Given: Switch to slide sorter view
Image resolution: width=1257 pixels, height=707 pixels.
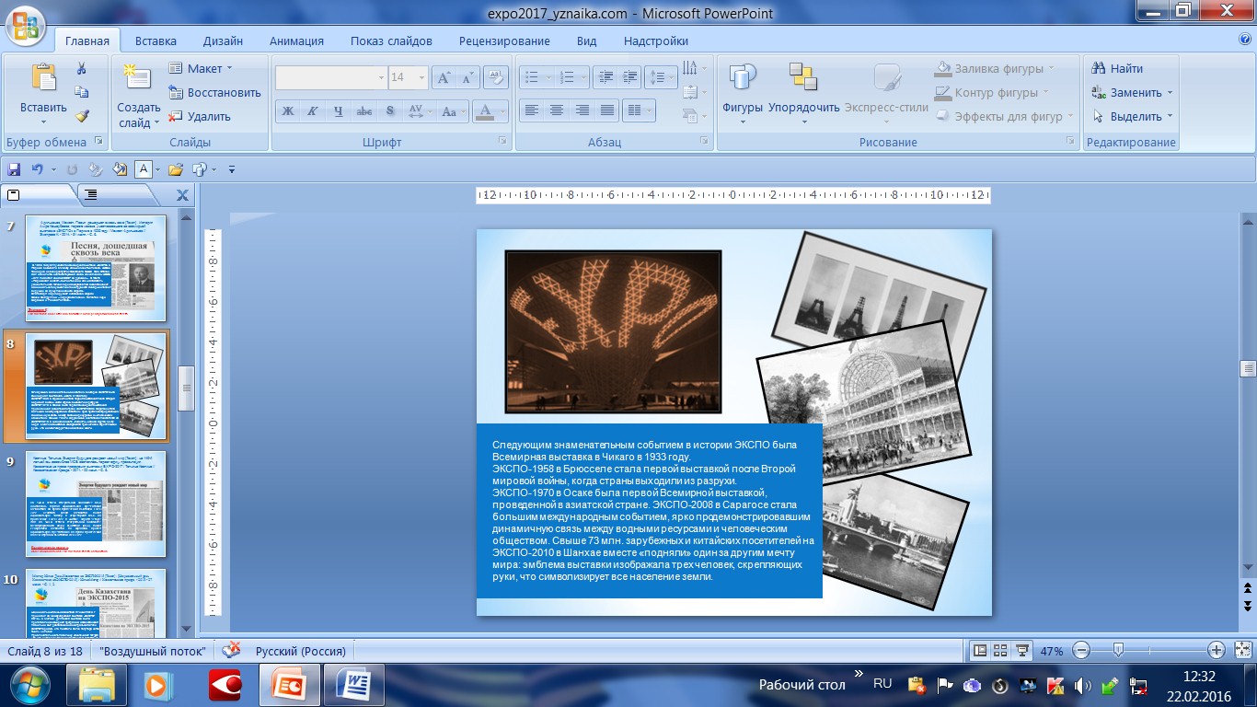Looking at the screenshot, I should 1000,651.
